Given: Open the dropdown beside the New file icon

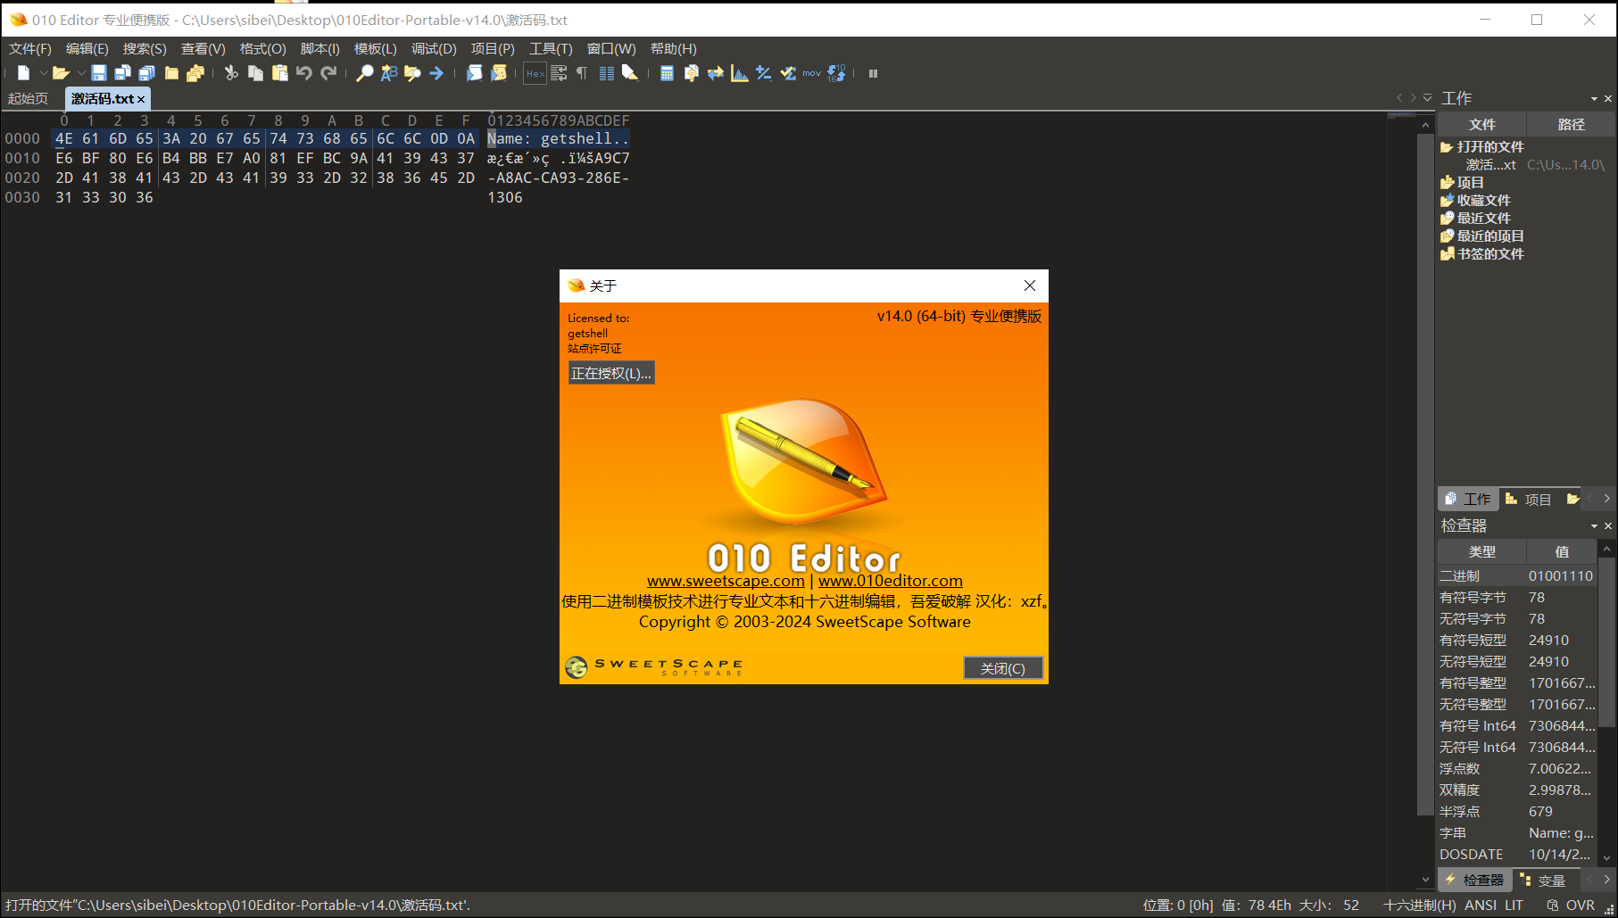Looking at the screenshot, I should [43, 73].
